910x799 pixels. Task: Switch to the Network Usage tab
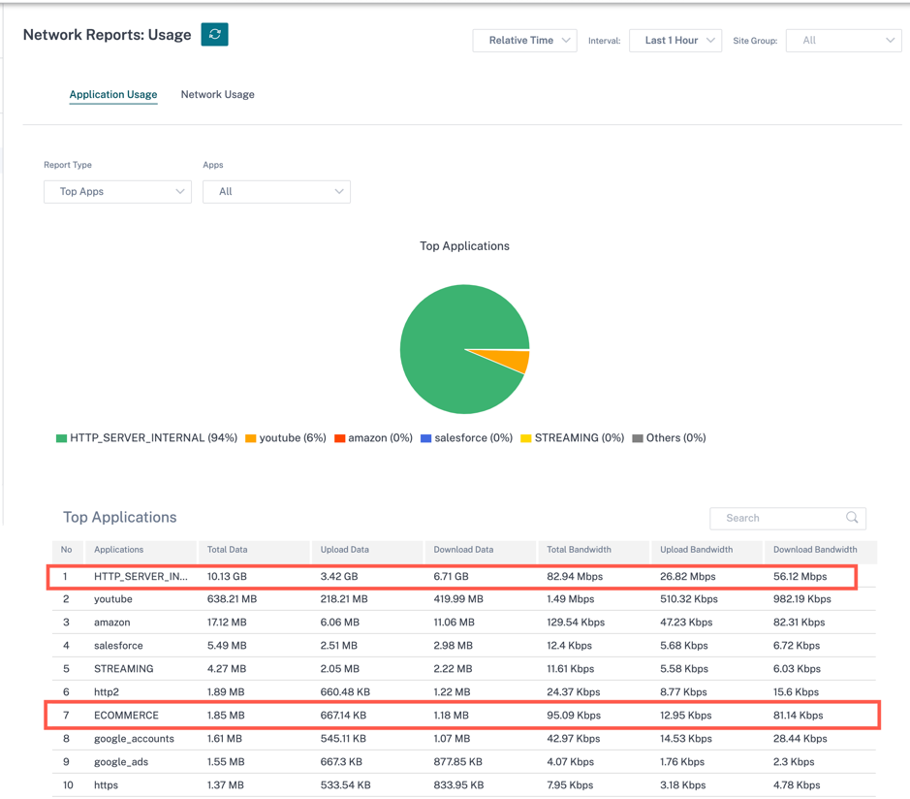tap(218, 95)
